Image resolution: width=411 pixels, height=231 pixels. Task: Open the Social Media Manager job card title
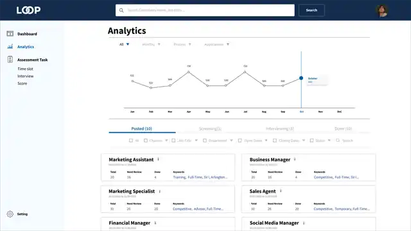pyautogui.click(x=274, y=223)
